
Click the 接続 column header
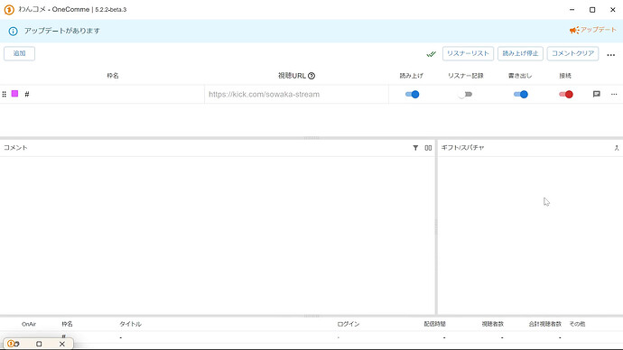click(x=565, y=76)
